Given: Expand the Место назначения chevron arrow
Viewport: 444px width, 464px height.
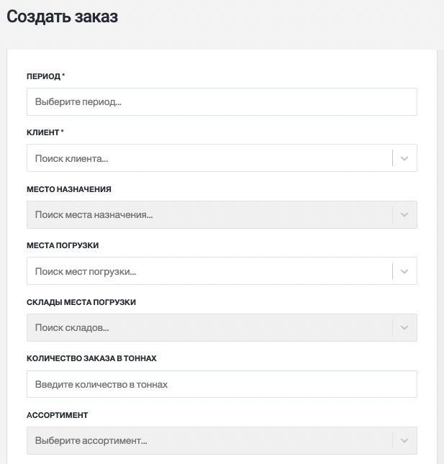Looking at the screenshot, I should (404, 215).
